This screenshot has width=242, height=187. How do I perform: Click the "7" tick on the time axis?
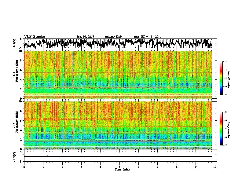pos(158,167)
